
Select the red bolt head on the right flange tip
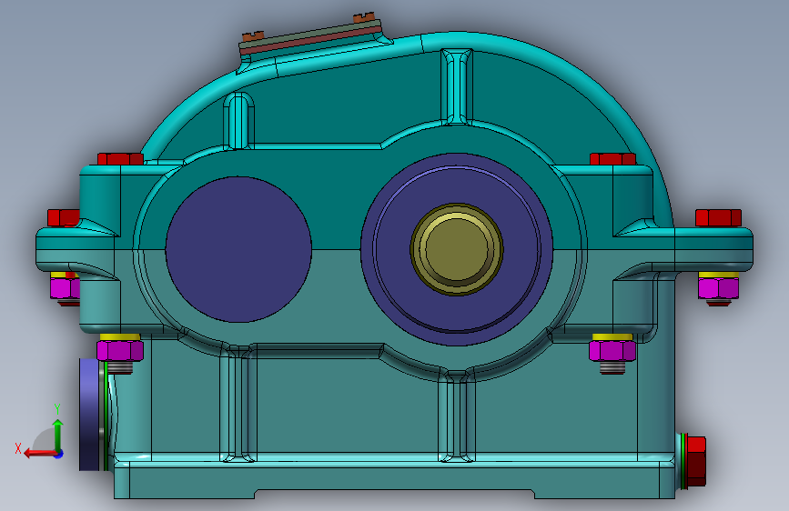[718, 218]
